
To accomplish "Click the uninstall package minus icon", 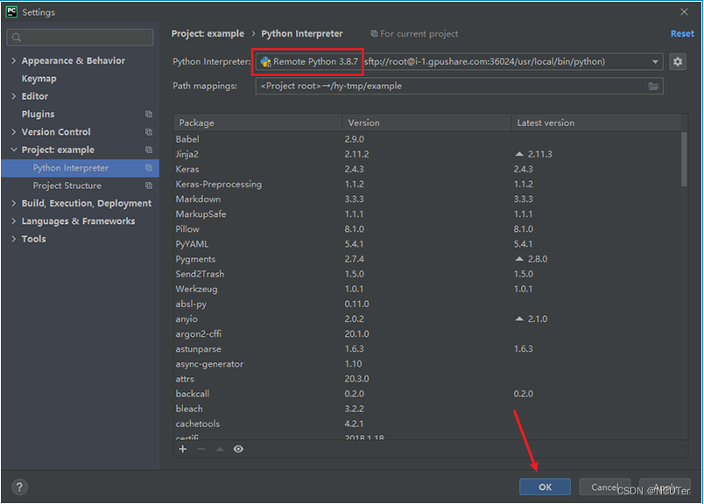I will (x=200, y=449).
